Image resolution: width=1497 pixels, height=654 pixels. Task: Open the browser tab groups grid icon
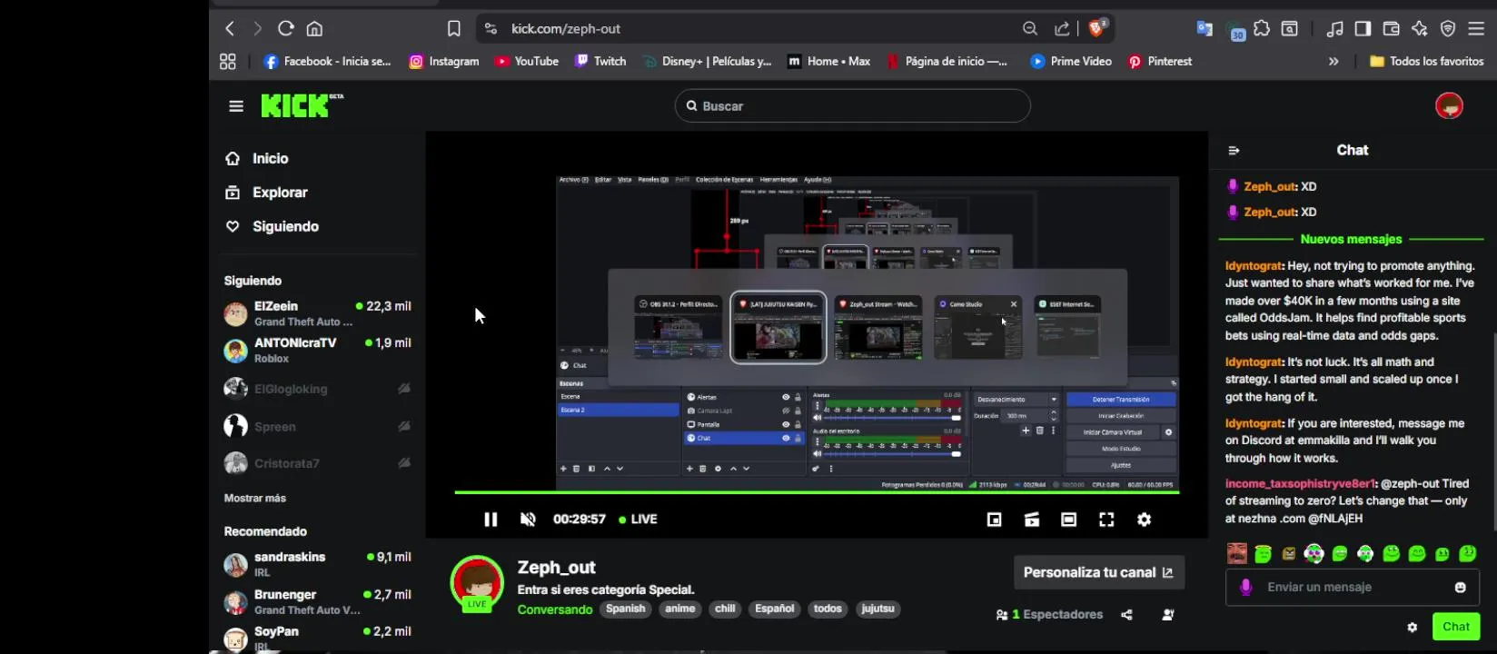click(228, 62)
